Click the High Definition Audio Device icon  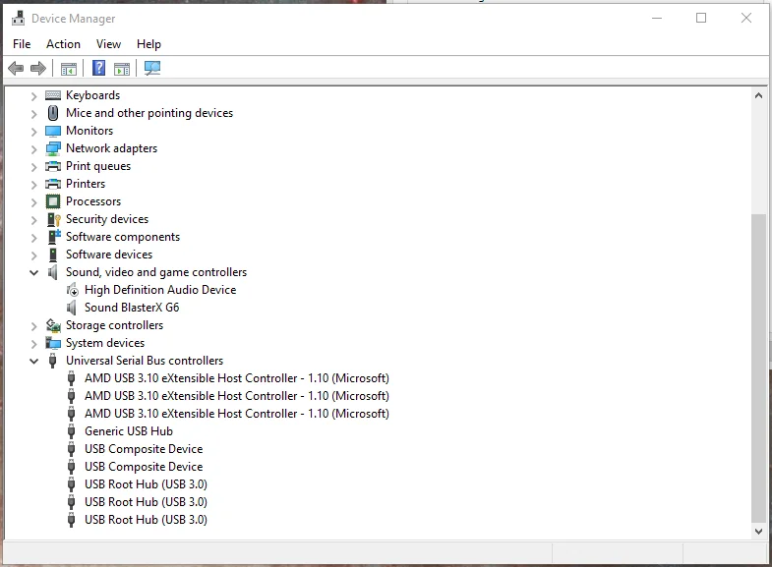[x=72, y=290]
